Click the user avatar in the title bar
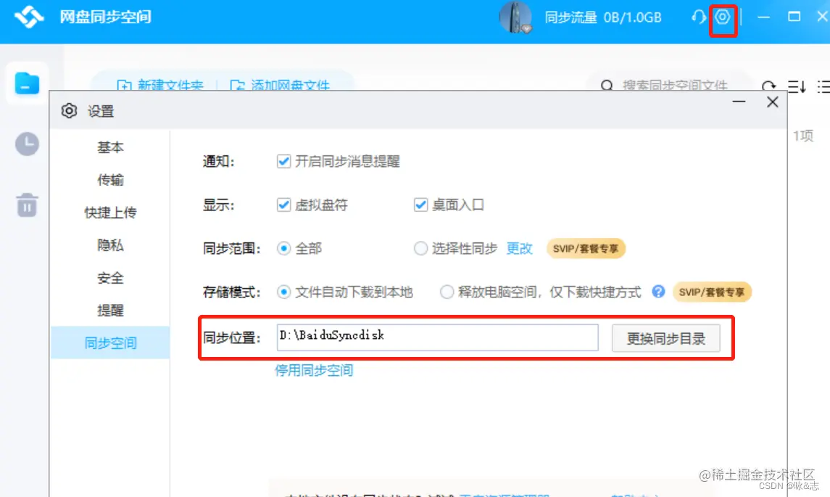This screenshot has height=497, width=830. [x=515, y=17]
